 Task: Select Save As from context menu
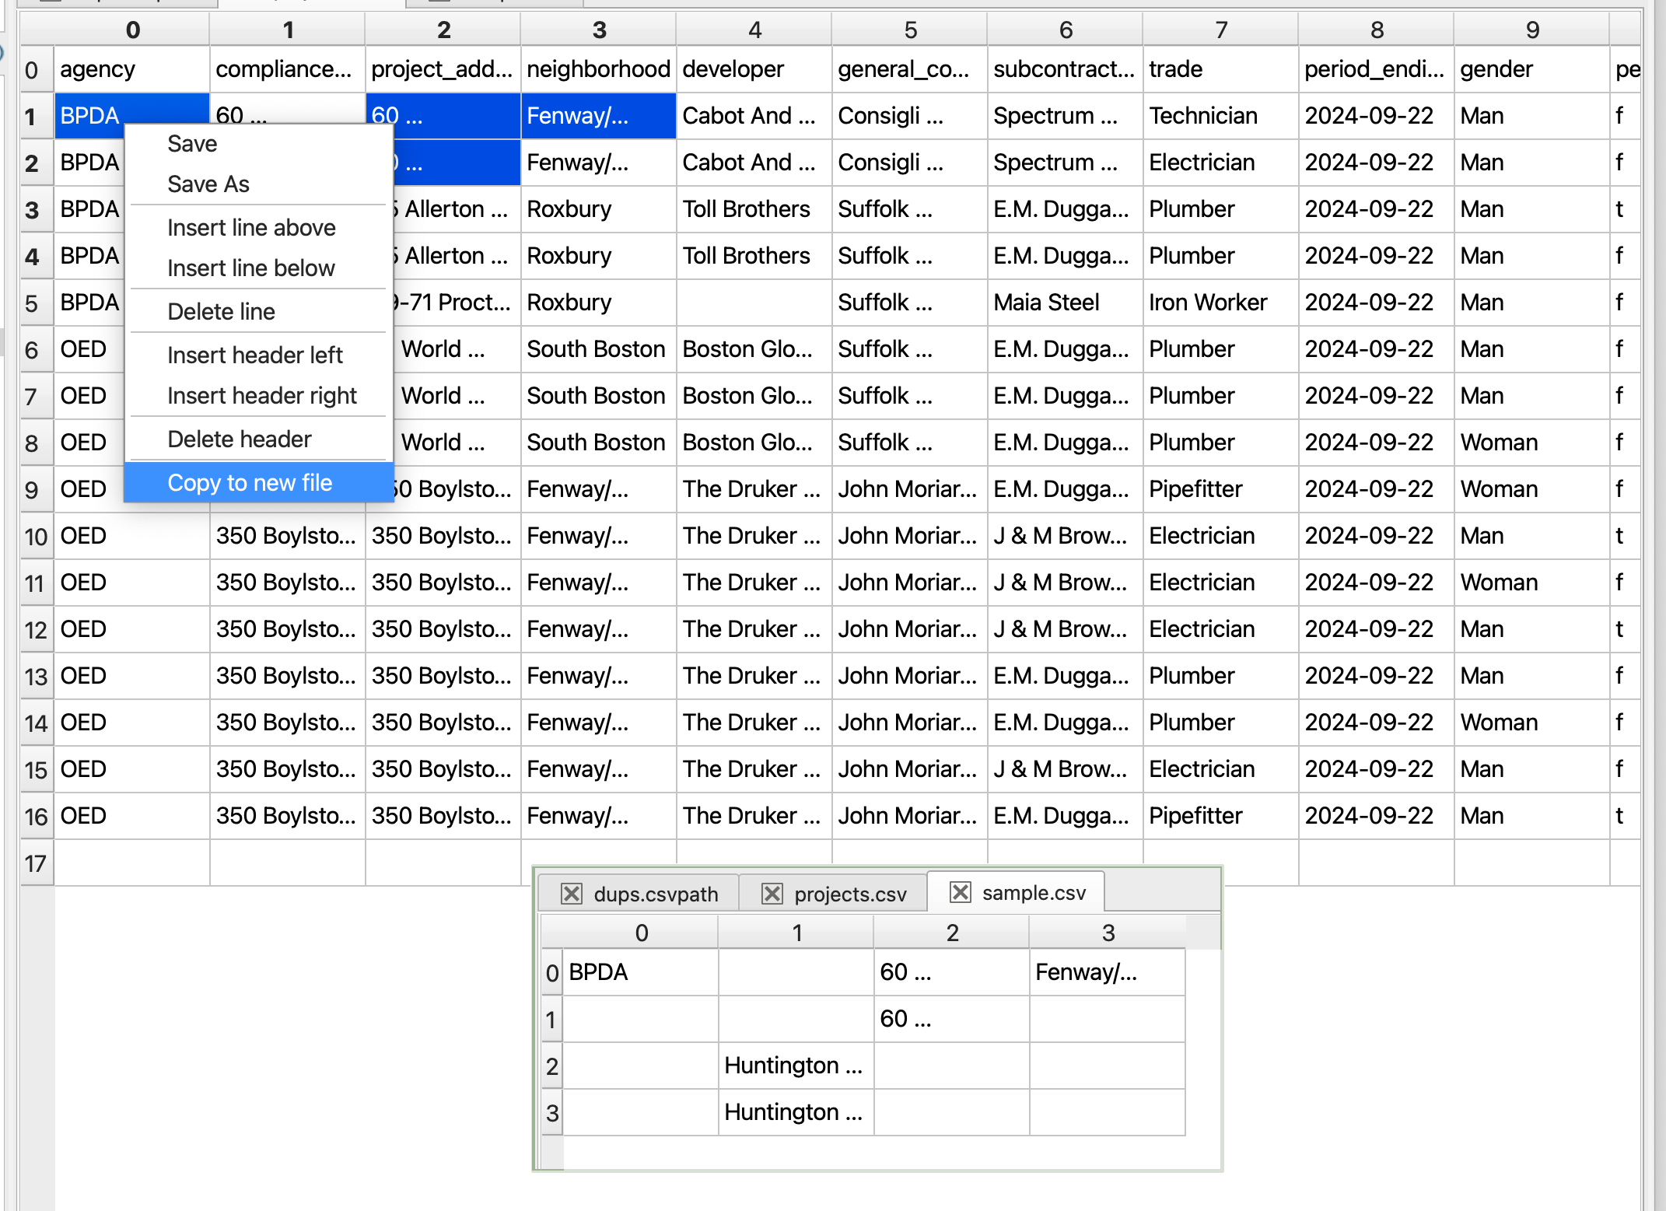(x=208, y=184)
